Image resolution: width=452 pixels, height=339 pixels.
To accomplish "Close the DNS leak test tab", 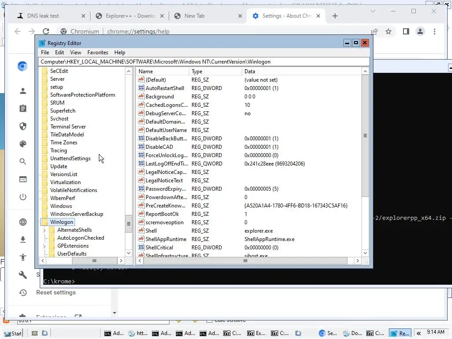I will point(83,16).
